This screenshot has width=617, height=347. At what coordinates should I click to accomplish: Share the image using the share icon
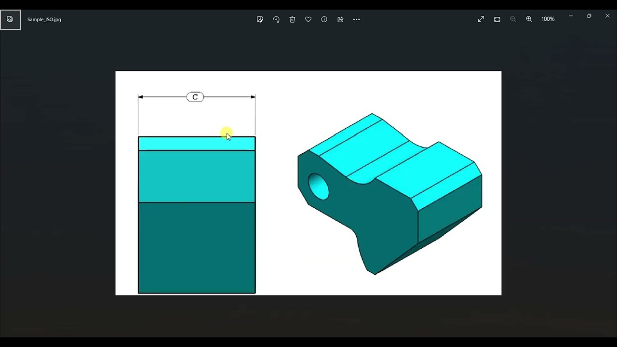tap(340, 19)
